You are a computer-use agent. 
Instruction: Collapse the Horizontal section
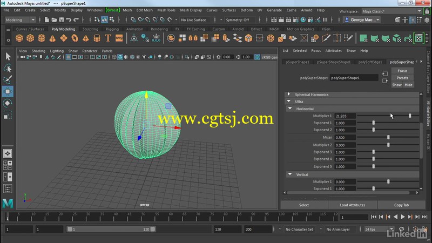(290, 109)
